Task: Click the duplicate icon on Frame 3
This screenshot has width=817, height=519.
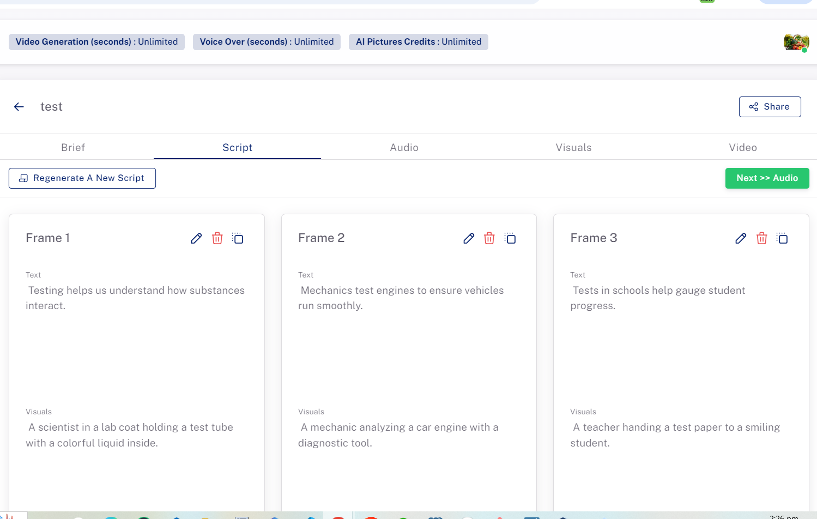Action: point(782,238)
